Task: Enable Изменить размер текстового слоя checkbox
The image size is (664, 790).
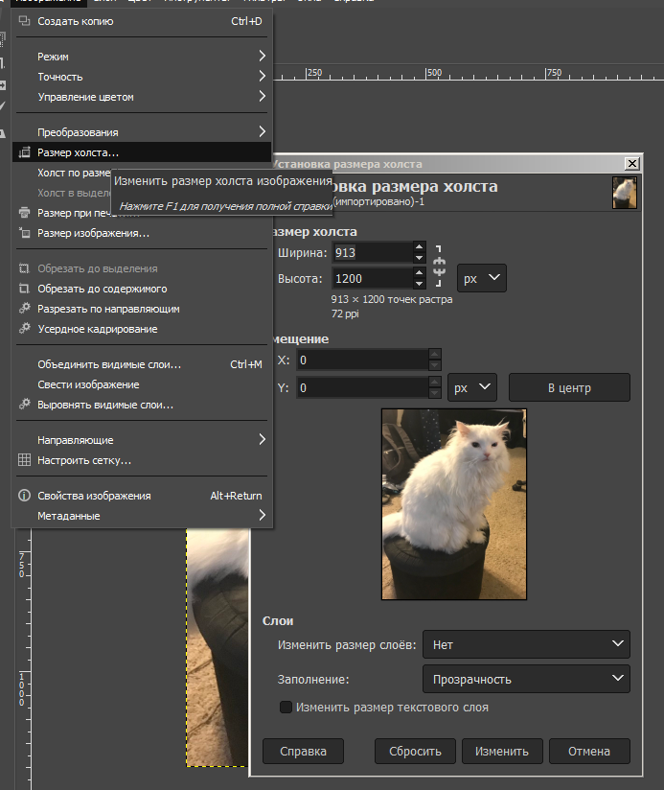Action: tap(286, 707)
